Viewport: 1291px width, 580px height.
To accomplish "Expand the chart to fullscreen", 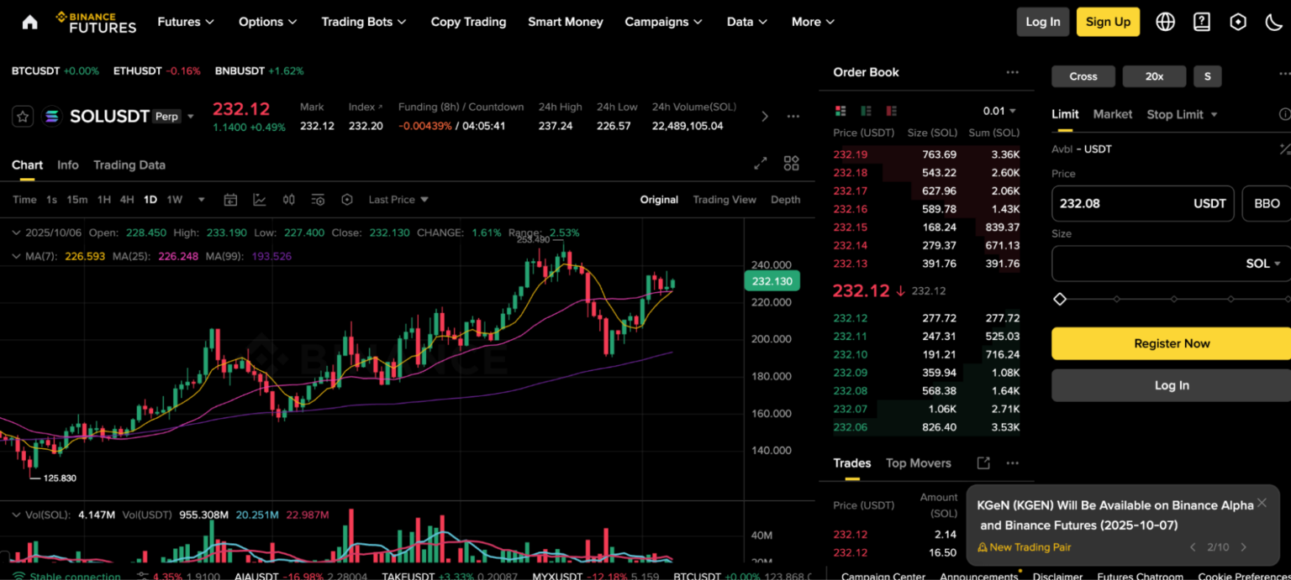I will click(x=760, y=164).
